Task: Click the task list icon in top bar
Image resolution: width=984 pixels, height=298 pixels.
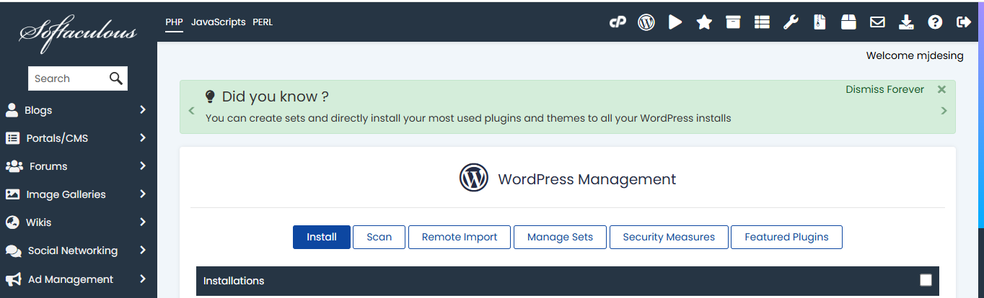Action: click(762, 22)
